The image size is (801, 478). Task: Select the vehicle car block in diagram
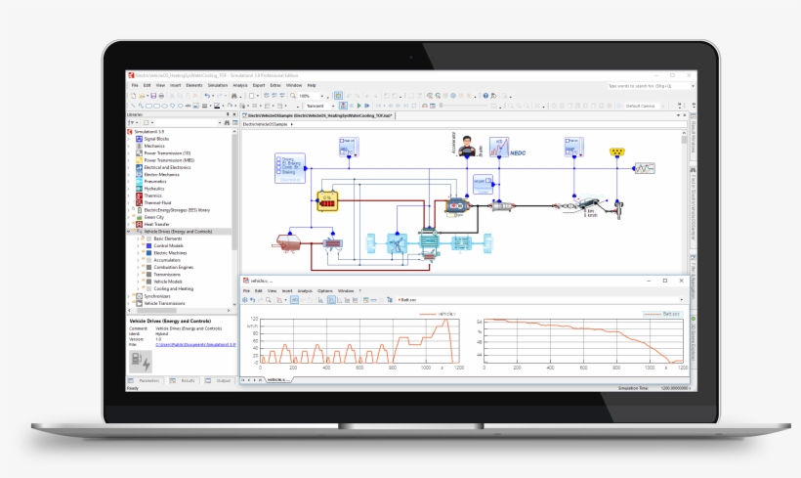pyautogui.click(x=591, y=203)
